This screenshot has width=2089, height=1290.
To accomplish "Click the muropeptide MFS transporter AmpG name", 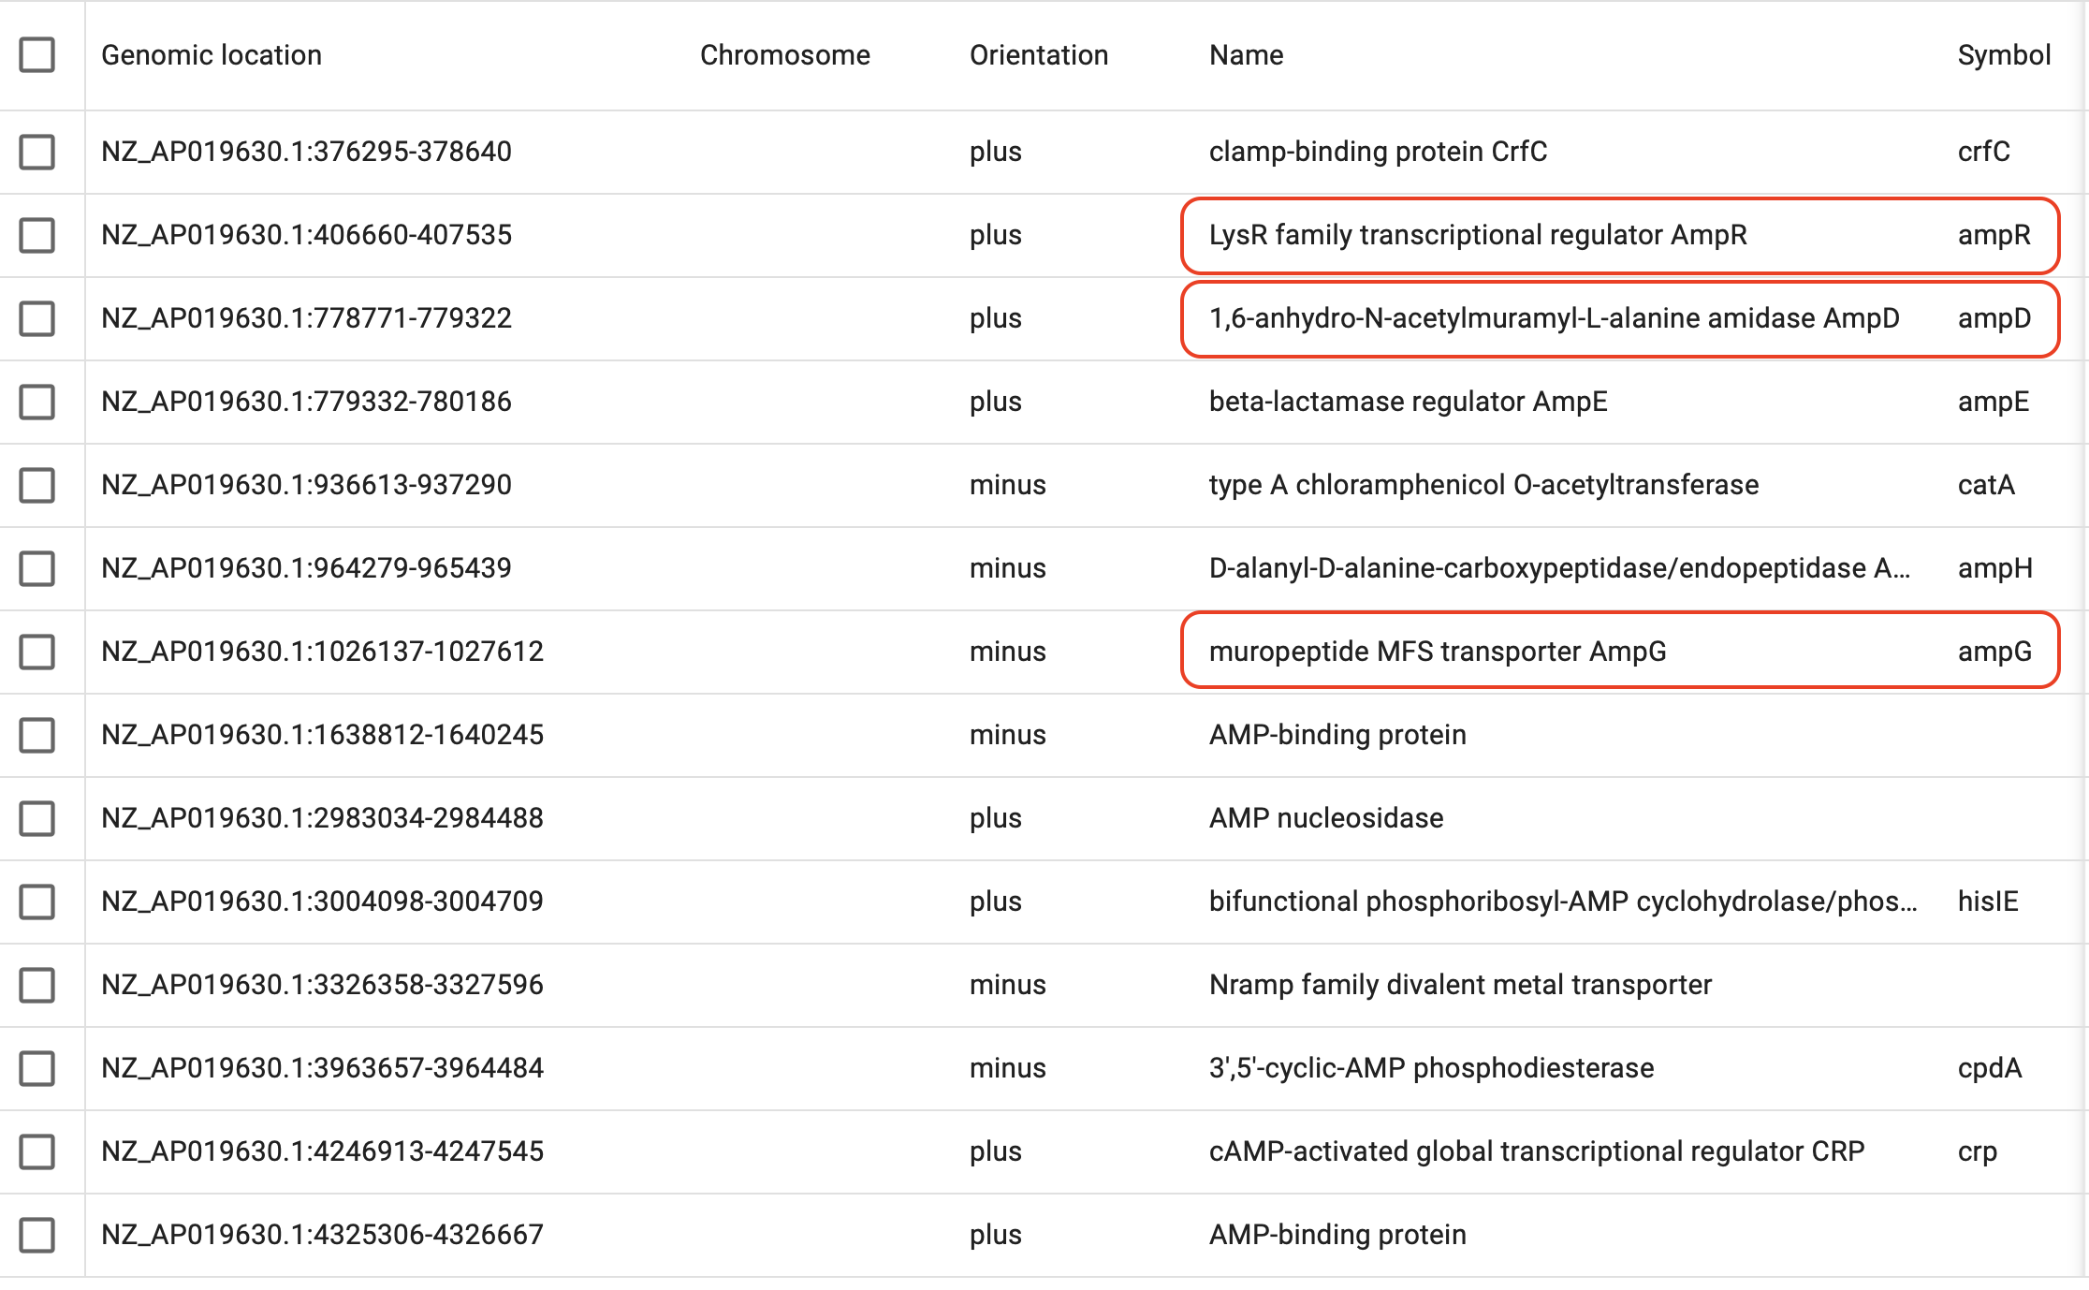I will 1437,652.
